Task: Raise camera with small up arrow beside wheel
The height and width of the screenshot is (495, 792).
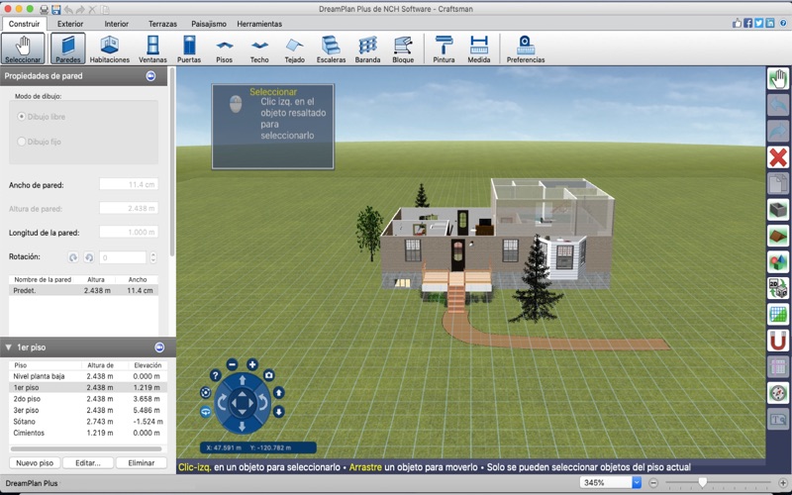Action: point(279,392)
